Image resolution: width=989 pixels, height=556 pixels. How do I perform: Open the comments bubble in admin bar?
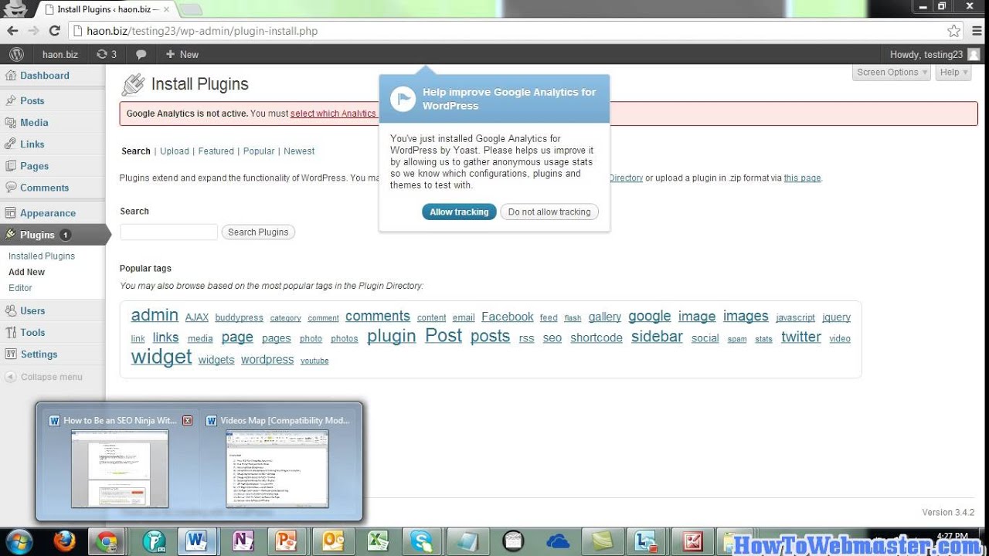pyautogui.click(x=141, y=55)
